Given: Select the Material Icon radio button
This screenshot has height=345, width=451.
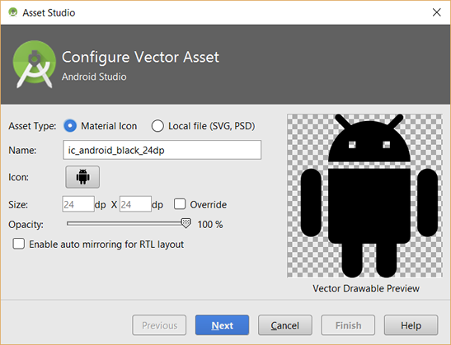Looking at the screenshot, I should coord(70,126).
